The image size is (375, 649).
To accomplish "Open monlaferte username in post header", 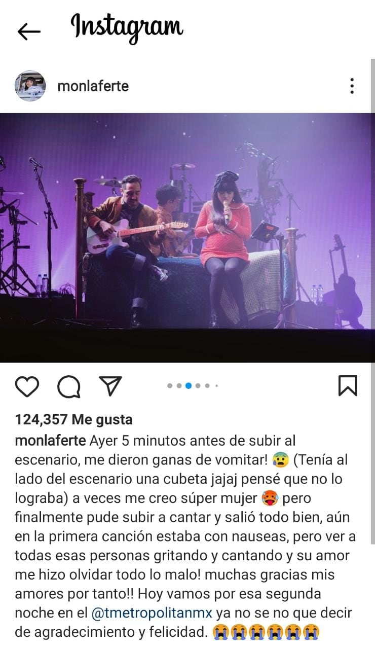I will [x=93, y=86].
